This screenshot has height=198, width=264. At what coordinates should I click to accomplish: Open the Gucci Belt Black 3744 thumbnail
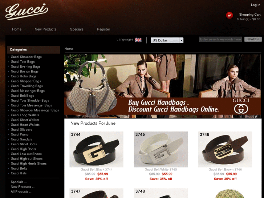96,149
